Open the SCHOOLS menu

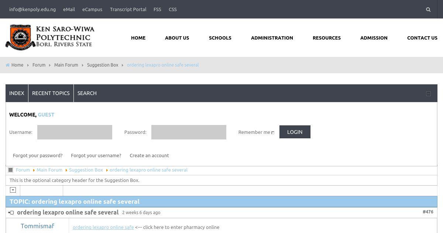pos(220,38)
